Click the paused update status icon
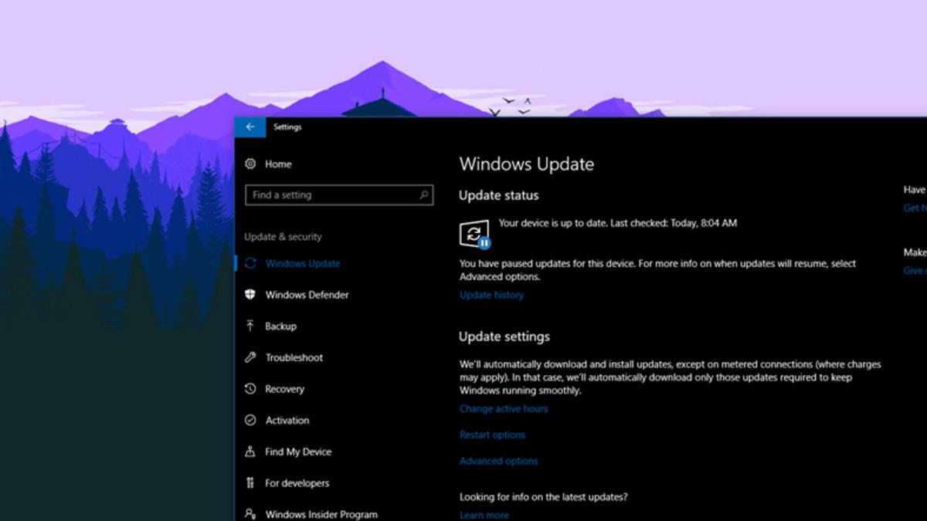927x521 pixels. 477,233
